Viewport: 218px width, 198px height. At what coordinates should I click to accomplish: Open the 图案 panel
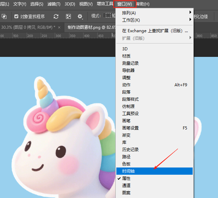click(x=154, y=193)
